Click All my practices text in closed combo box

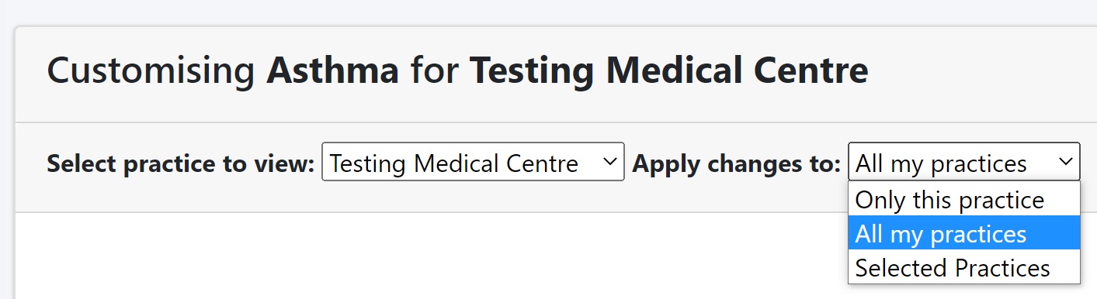pyautogui.click(x=941, y=163)
